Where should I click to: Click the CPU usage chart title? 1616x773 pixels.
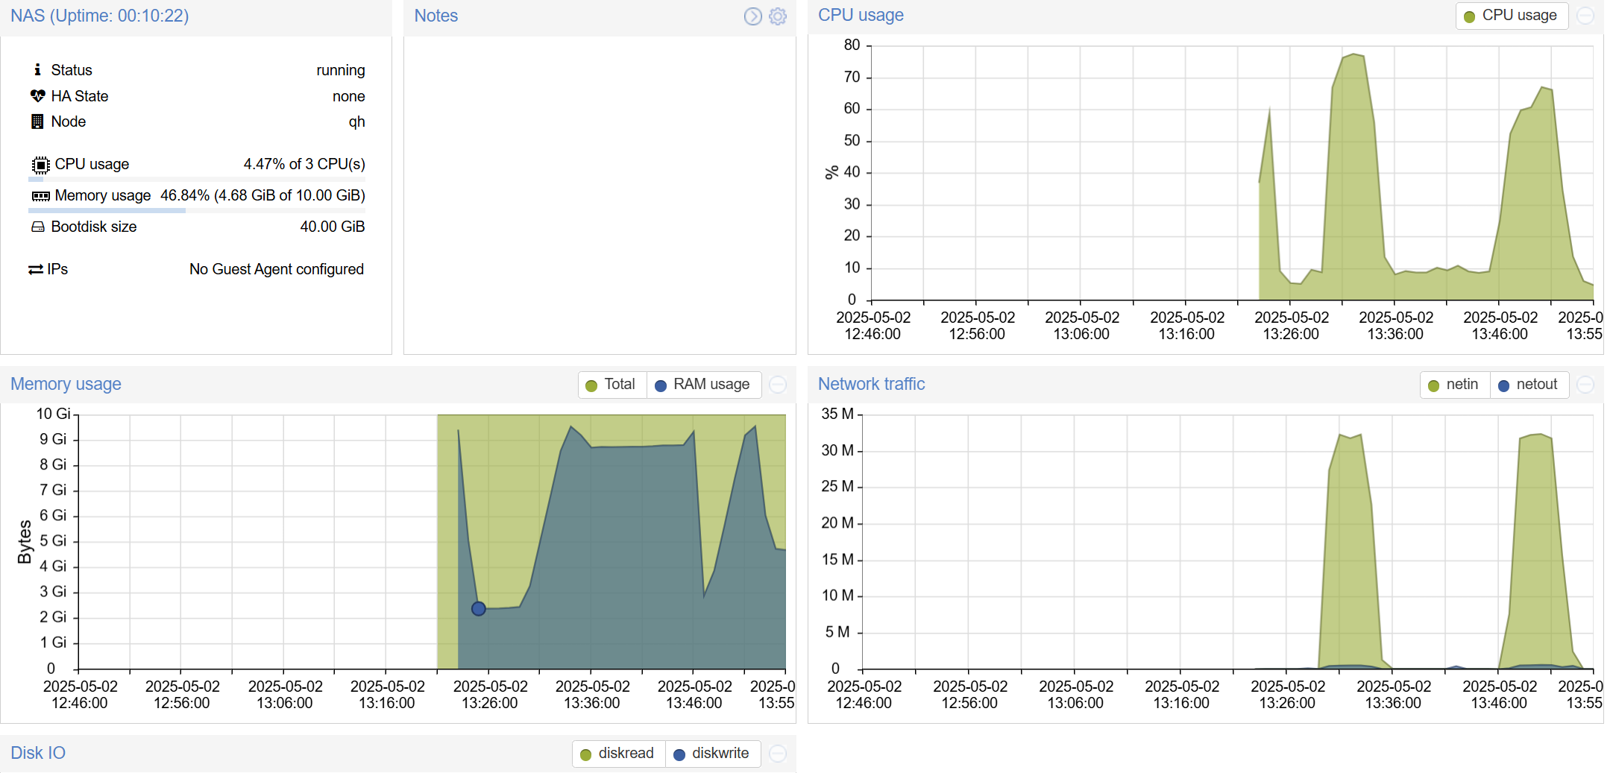861,15
